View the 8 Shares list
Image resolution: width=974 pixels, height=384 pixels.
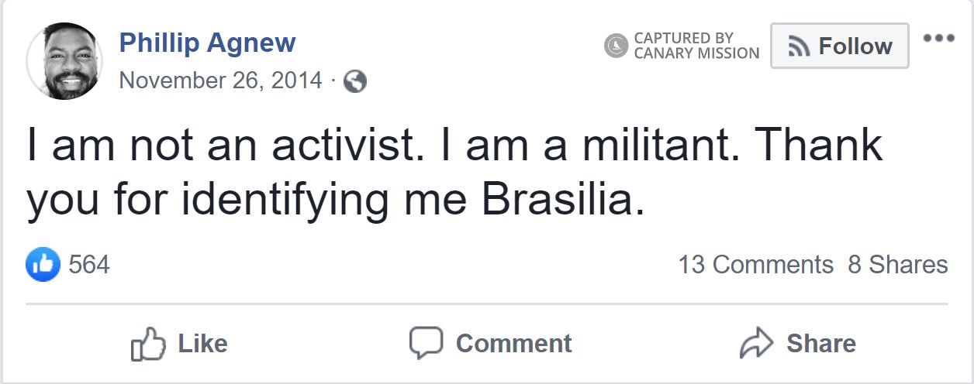897,265
